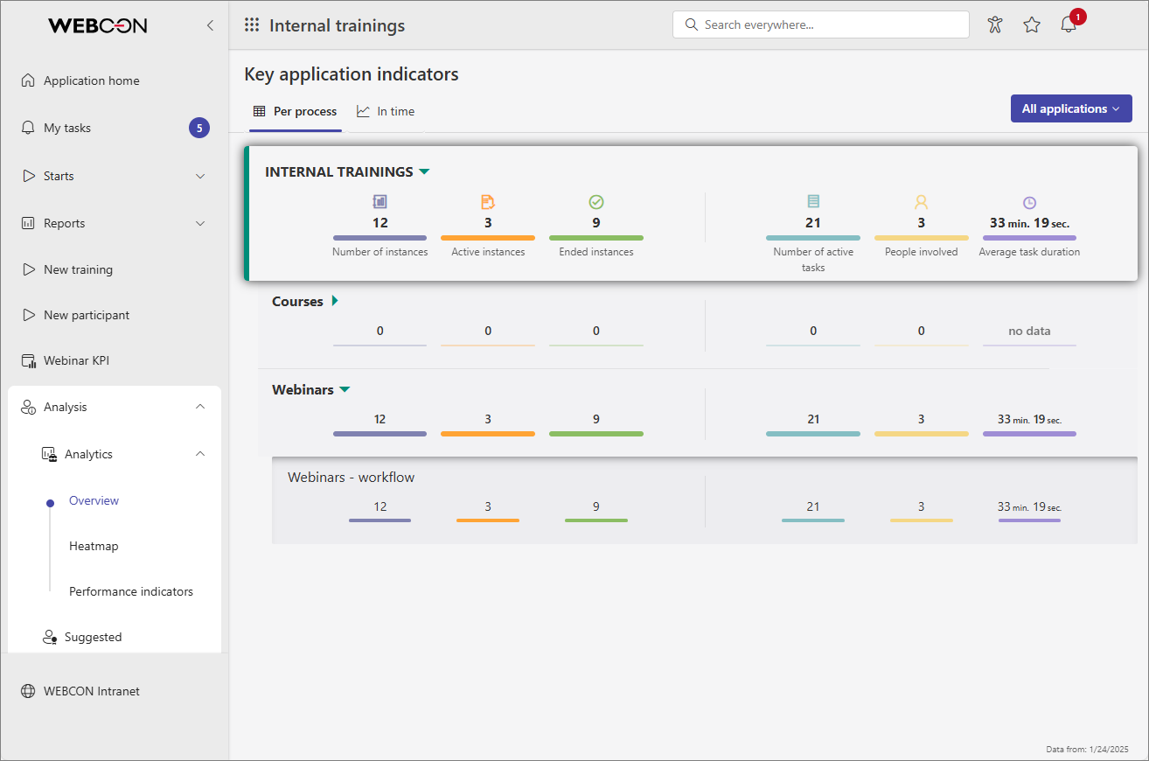Click the Webinars process name
Viewport: 1149px width, 761px height.
[303, 390]
